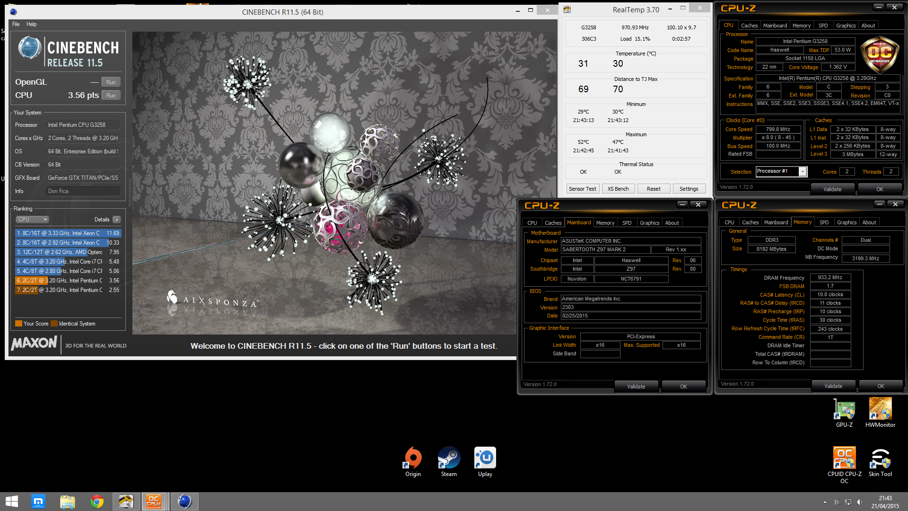
Task: Switch to Cinebench taskbar icon
Action: (x=185, y=502)
